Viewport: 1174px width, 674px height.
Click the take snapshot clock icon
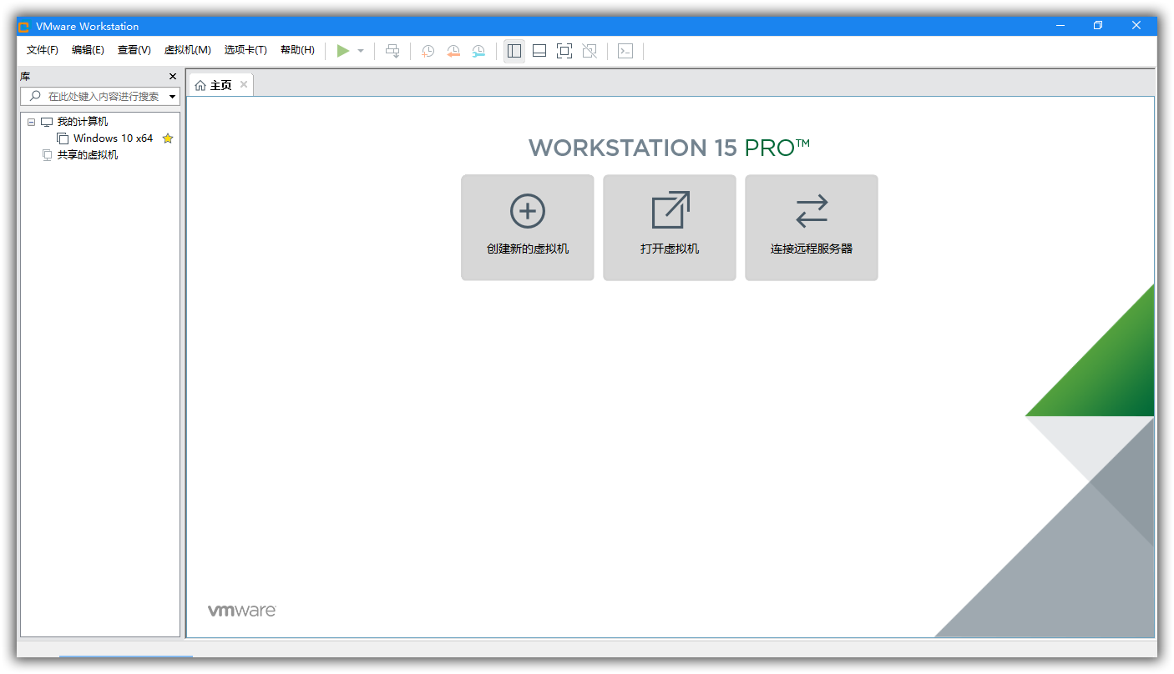(428, 51)
